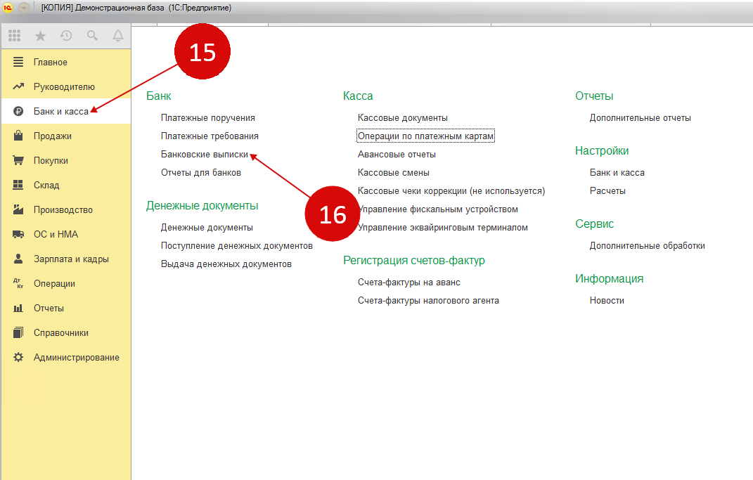Open the Главное section
Viewport: 753px width, 480px height.
(51, 63)
